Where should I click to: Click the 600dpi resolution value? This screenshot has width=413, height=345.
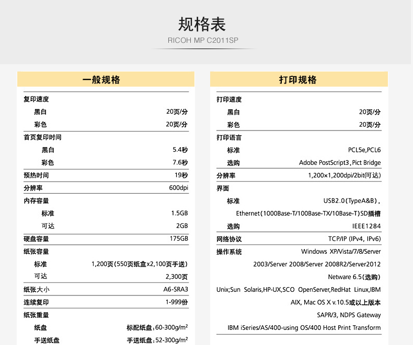click(x=179, y=188)
